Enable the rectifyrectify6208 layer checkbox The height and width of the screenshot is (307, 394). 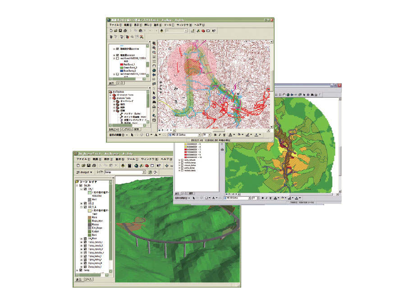(119, 59)
